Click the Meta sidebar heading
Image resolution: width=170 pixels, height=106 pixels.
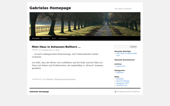(x=117, y=77)
